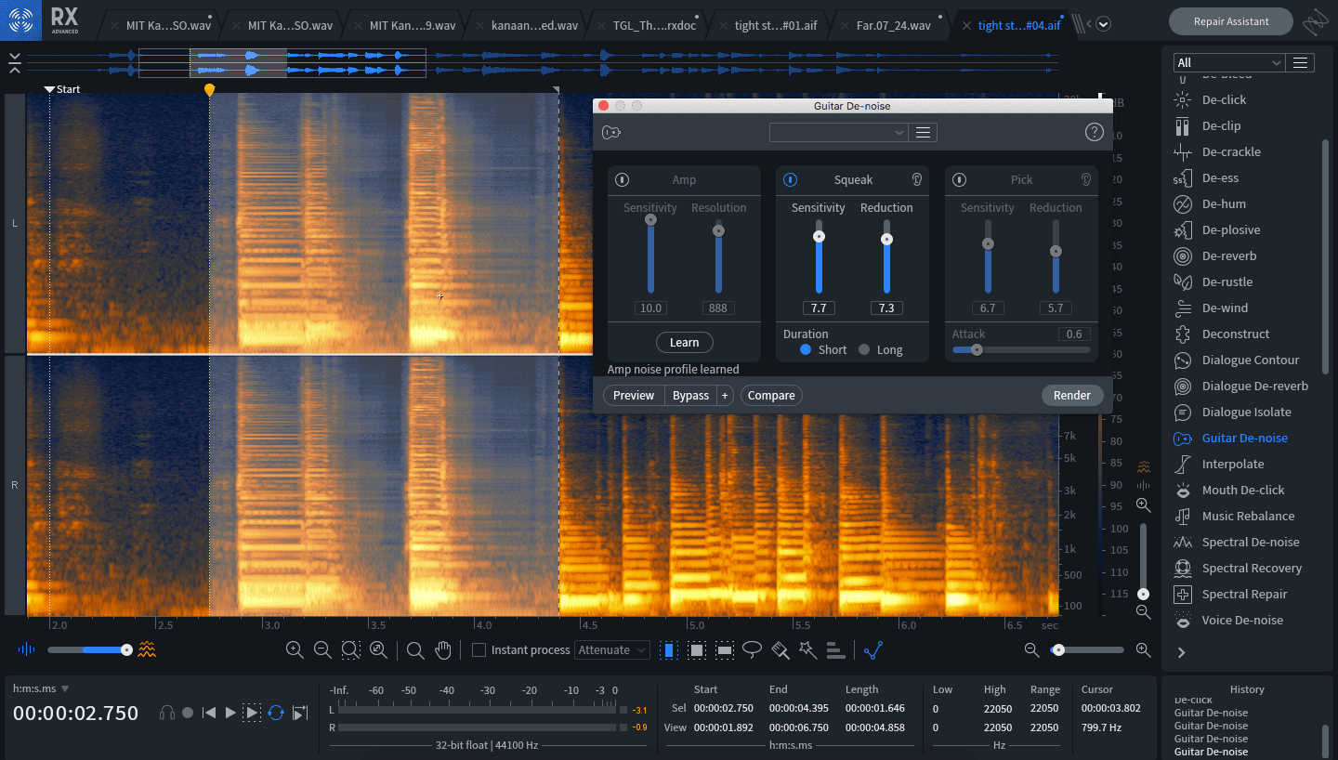Click the Squeak Reduction slider handle
This screenshot has height=760, width=1338.
click(886, 239)
